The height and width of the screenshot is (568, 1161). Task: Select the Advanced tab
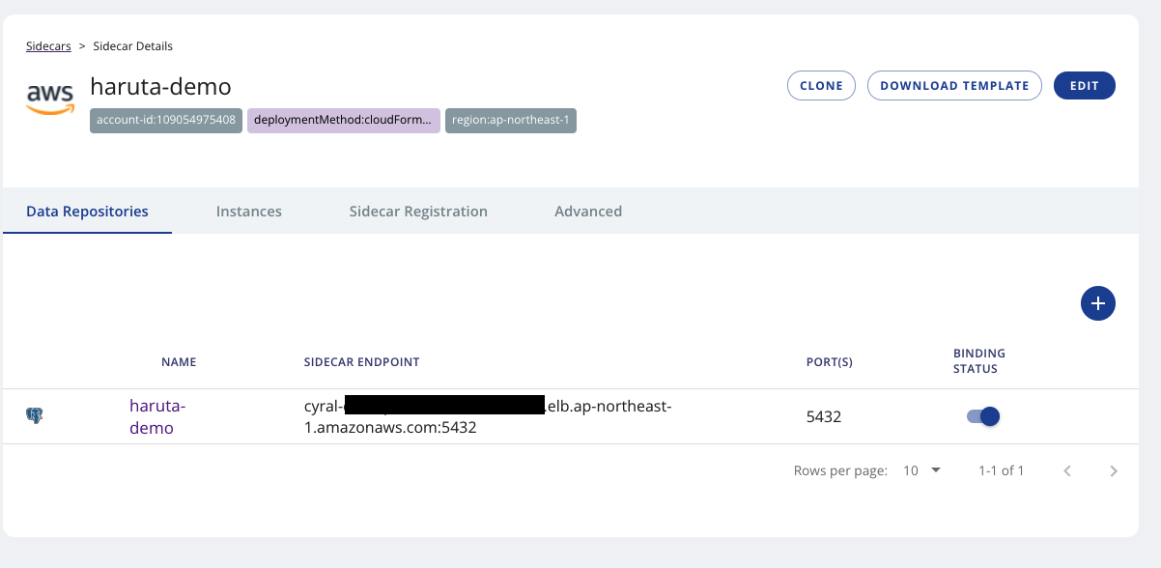click(588, 211)
